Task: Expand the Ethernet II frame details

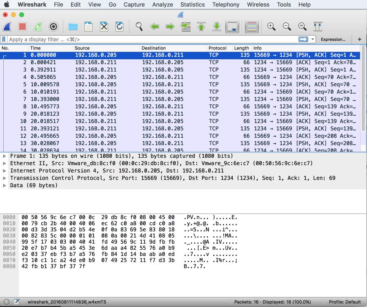Action: click(x=5, y=163)
